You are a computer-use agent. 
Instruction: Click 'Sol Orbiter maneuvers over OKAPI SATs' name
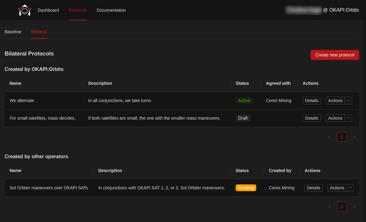(x=49, y=188)
